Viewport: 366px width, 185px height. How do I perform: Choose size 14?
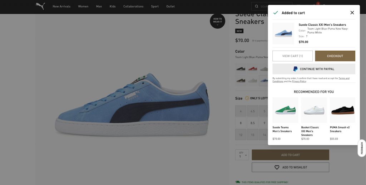tap(264, 135)
